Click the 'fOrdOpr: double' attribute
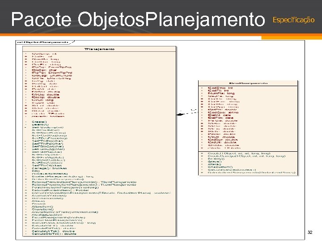This screenshot has width=322, height=241. [223, 140]
